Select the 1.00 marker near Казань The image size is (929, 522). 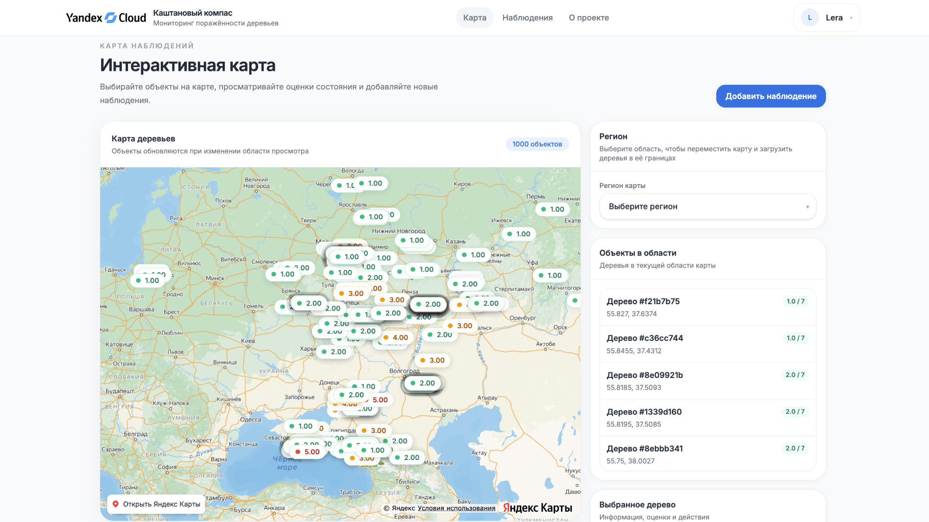pos(473,255)
